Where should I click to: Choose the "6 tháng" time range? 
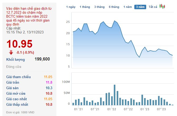[114, 7]
